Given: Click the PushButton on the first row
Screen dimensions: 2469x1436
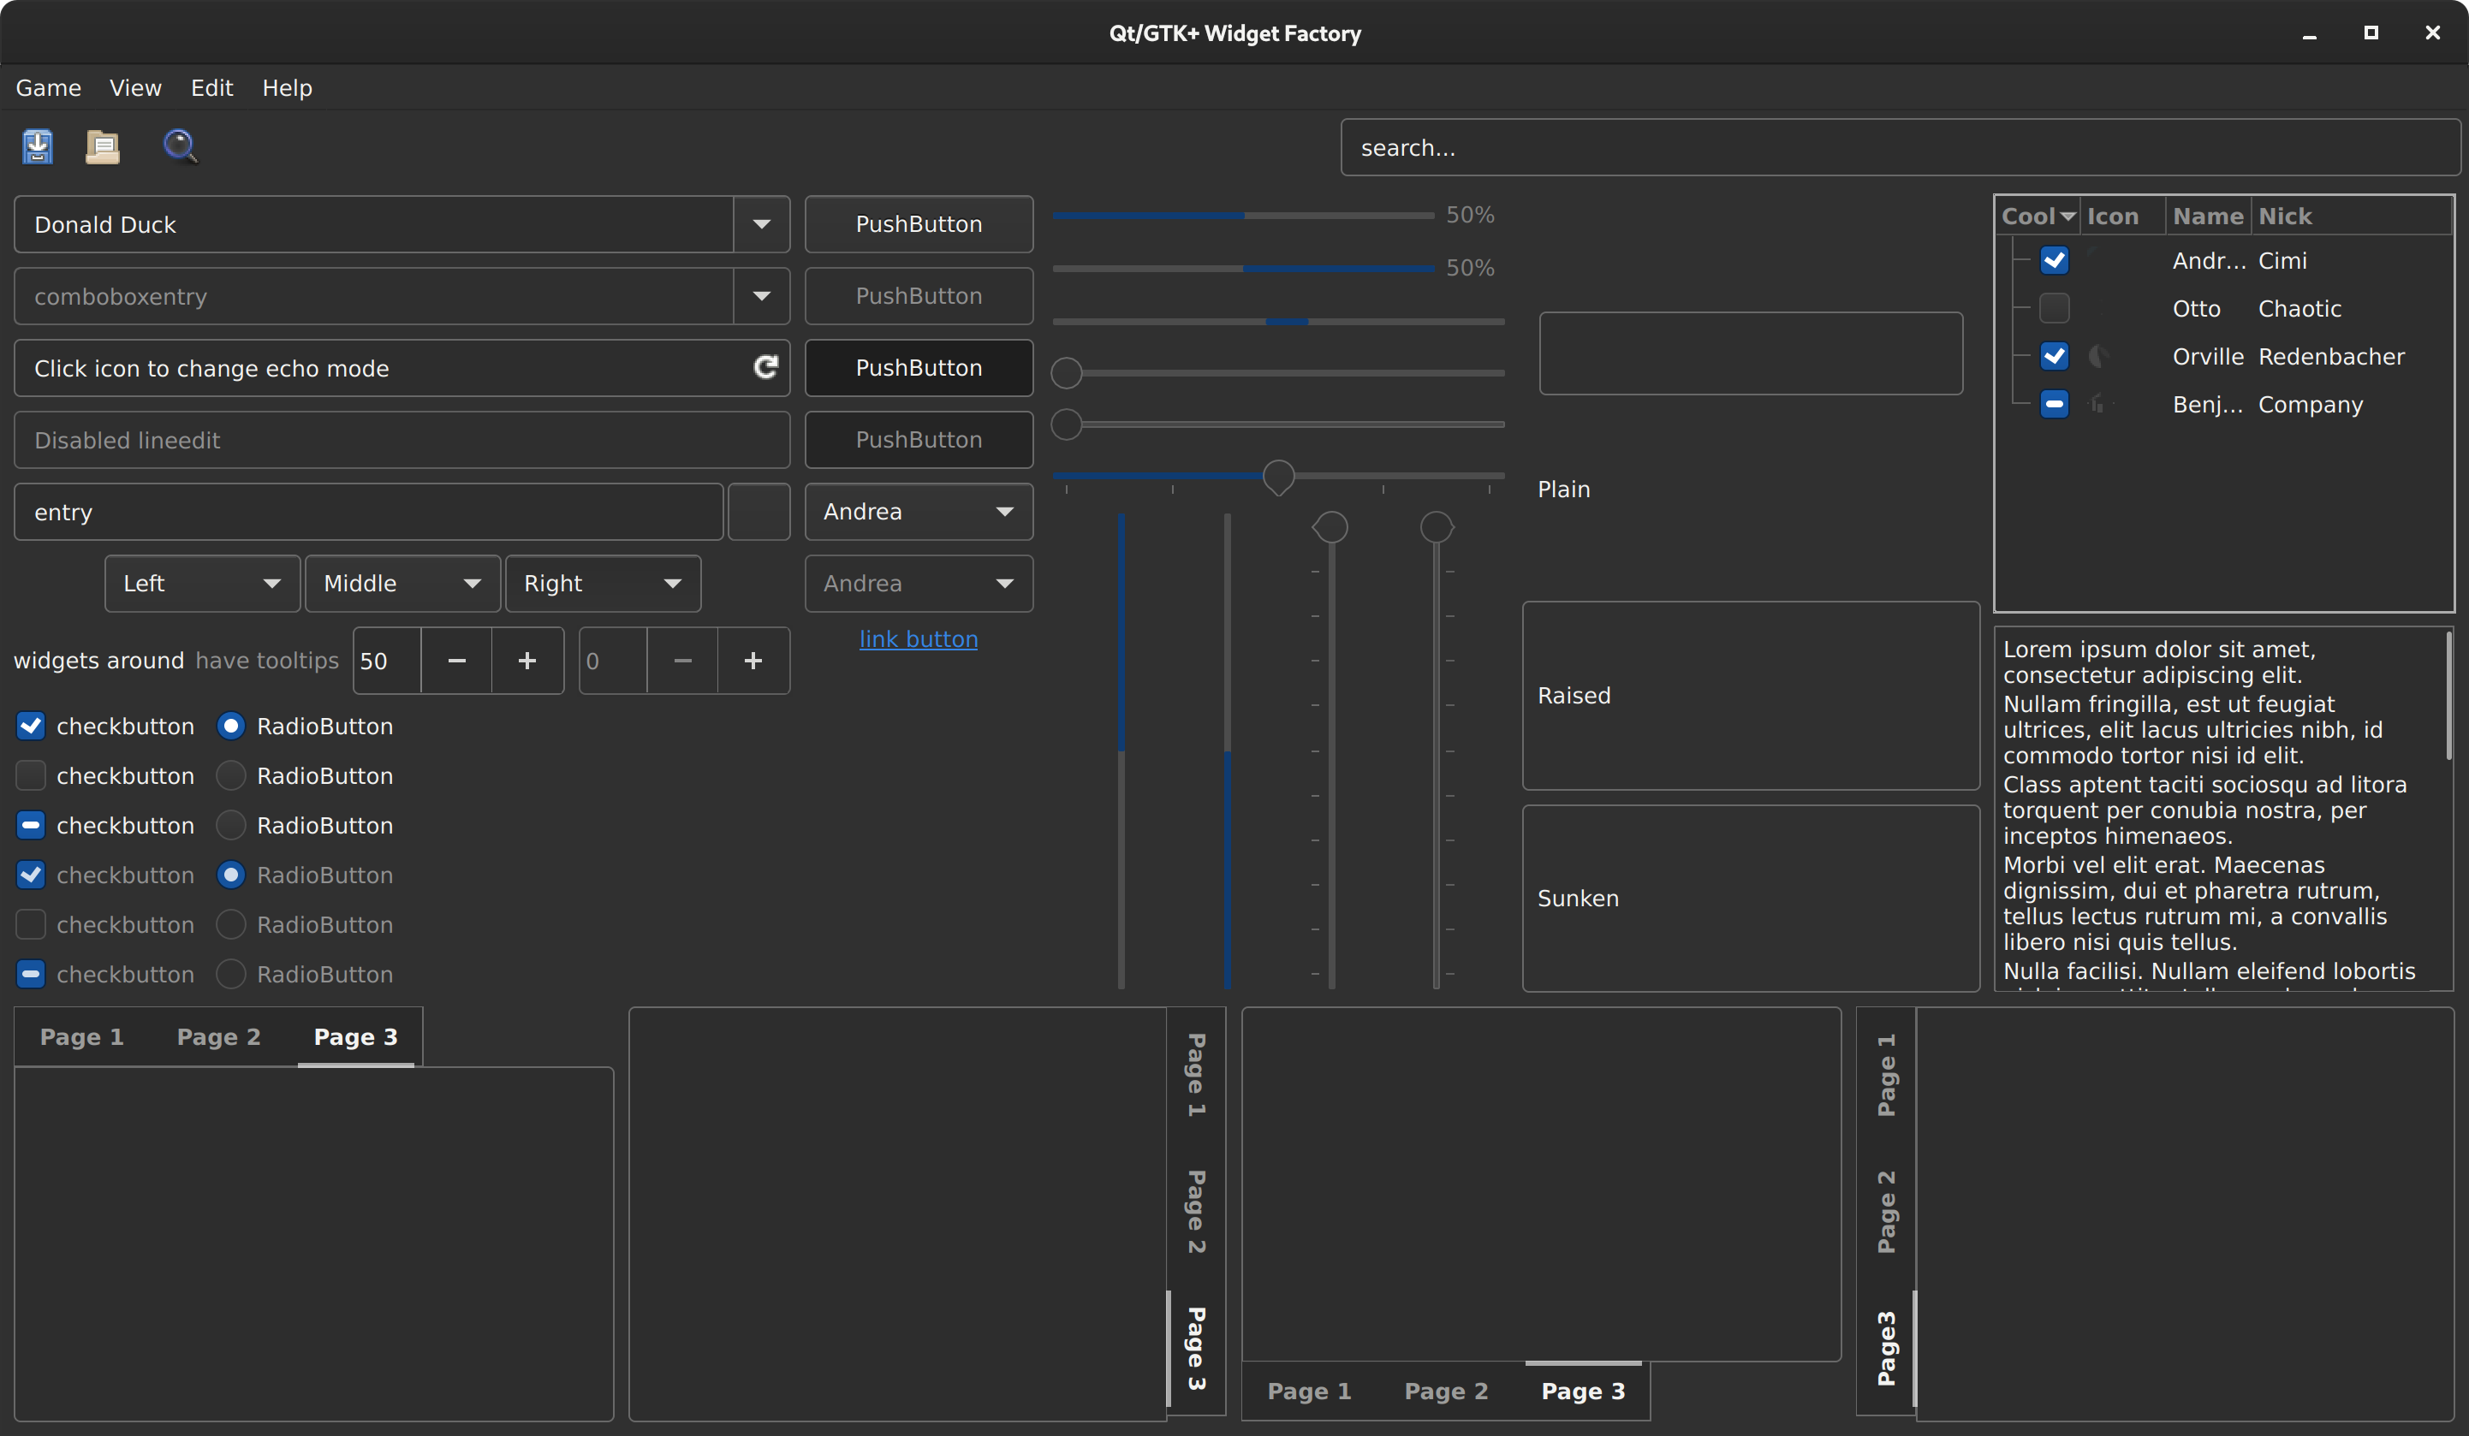Looking at the screenshot, I should (x=919, y=223).
